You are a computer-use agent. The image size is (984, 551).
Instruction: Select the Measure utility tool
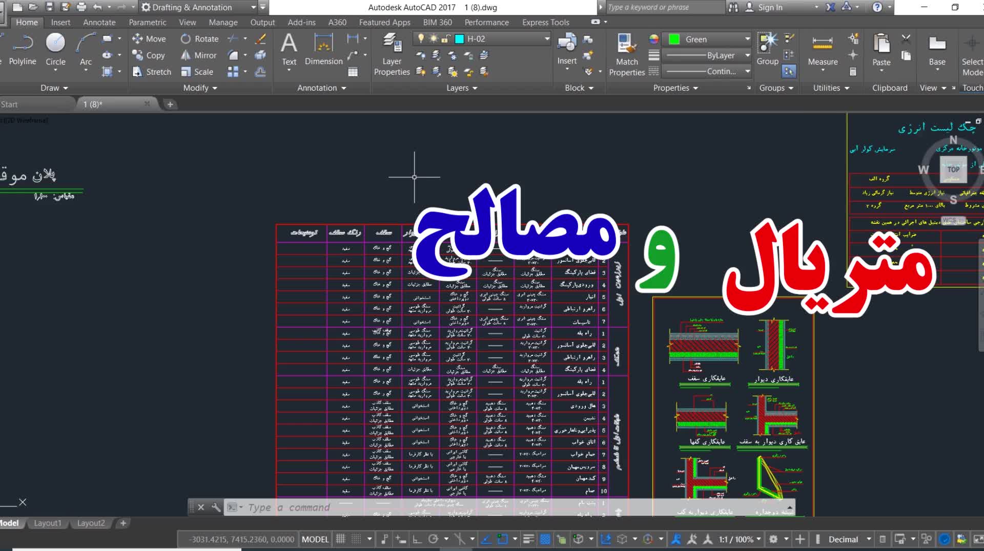click(823, 50)
